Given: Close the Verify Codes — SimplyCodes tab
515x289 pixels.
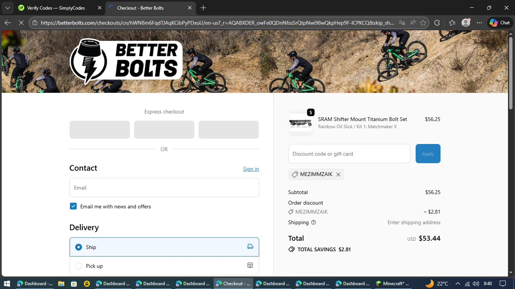Looking at the screenshot, I should pos(100,8).
